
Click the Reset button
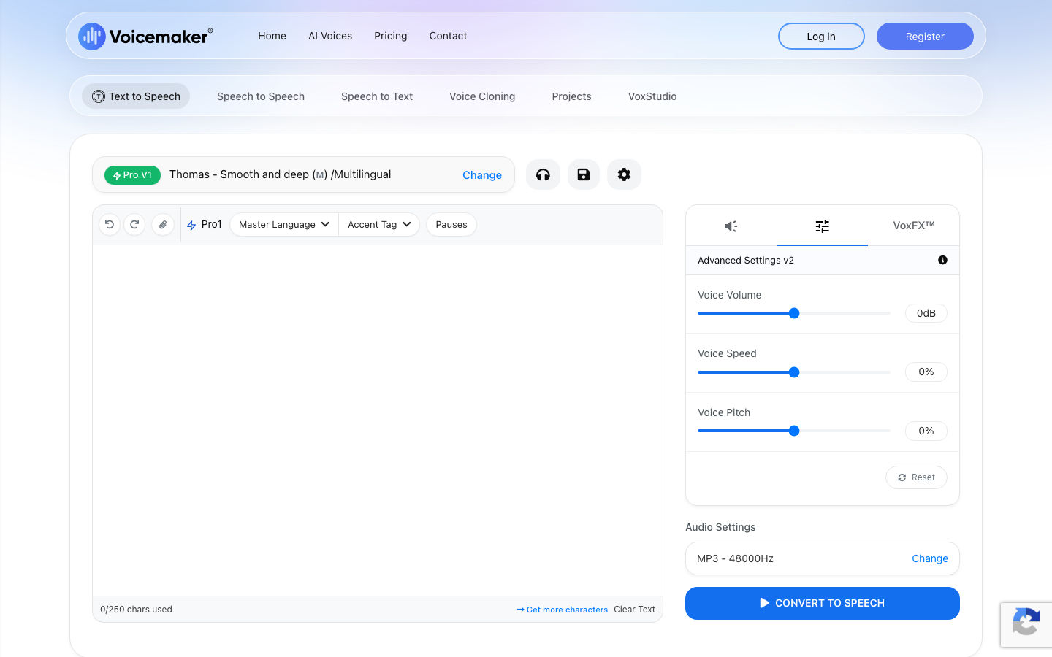(x=917, y=477)
